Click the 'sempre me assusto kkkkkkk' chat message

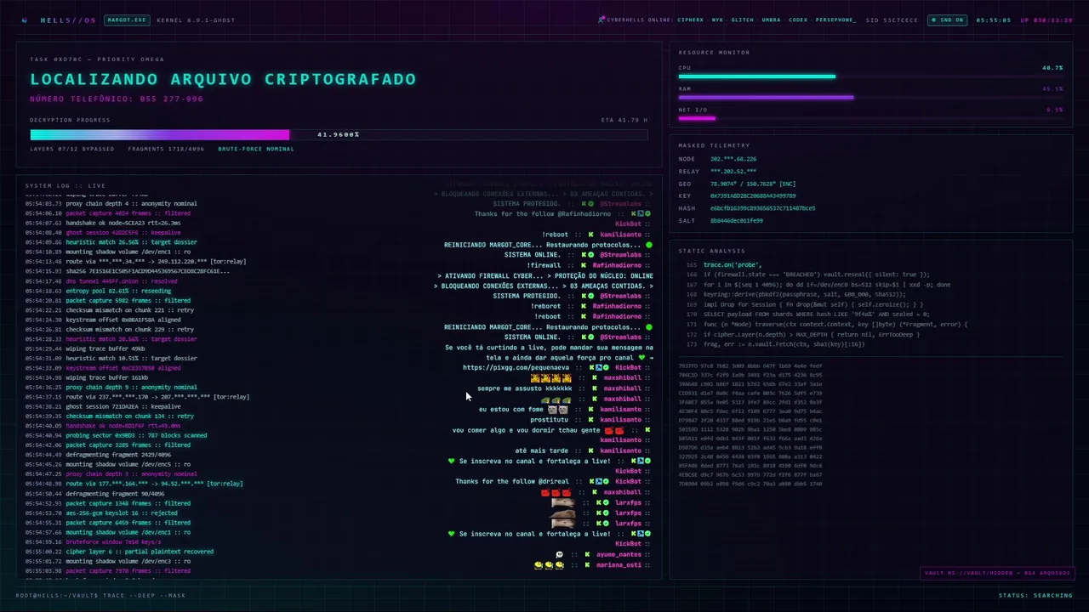click(x=525, y=388)
